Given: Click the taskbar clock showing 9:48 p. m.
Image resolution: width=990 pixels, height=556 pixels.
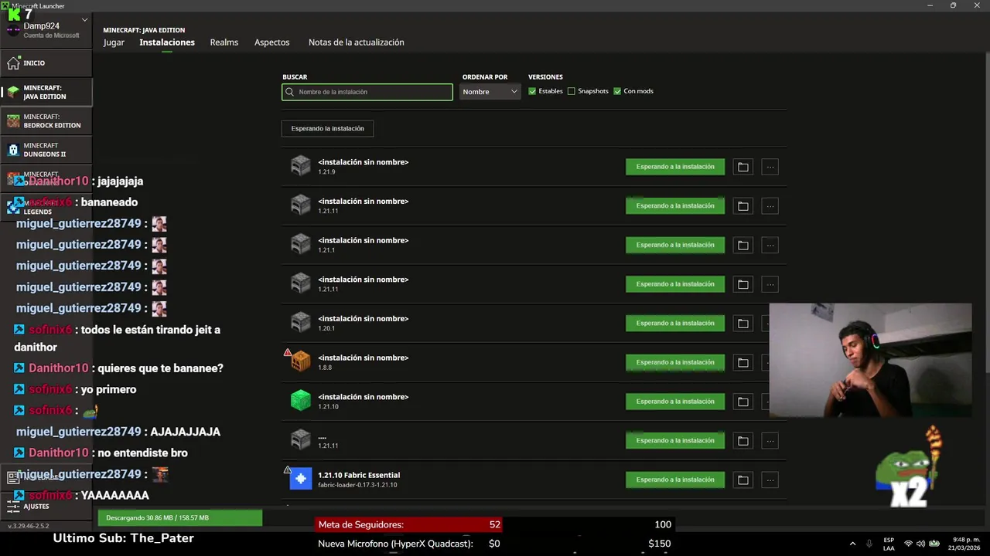Looking at the screenshot, I should pos(966,544).
